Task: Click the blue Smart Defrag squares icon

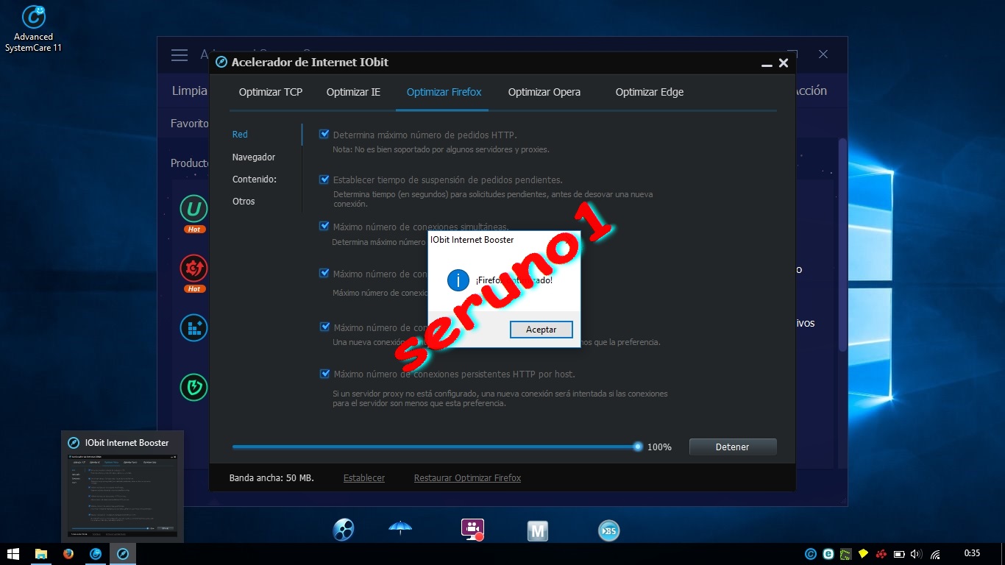Action: point(194,328)
